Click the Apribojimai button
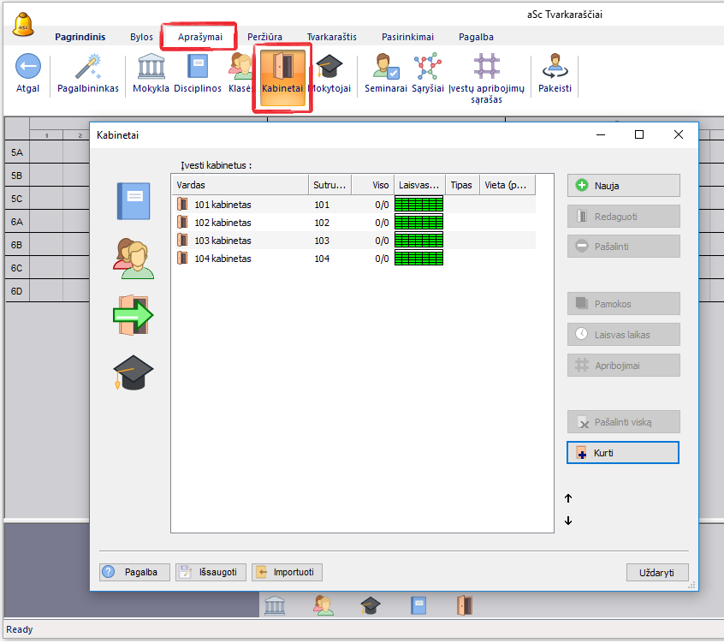The image size is (724, 643). pos(623,366)
